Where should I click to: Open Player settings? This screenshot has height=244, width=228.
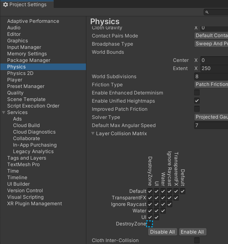click(x=15, y=80)
